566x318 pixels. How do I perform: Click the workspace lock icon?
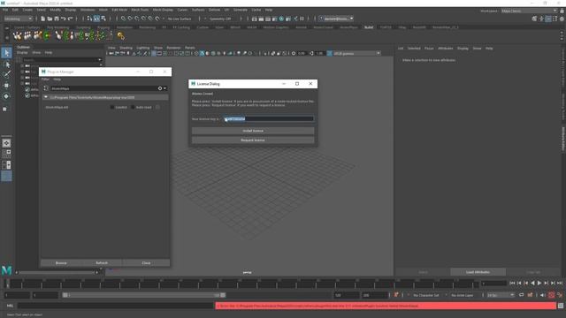562,11
